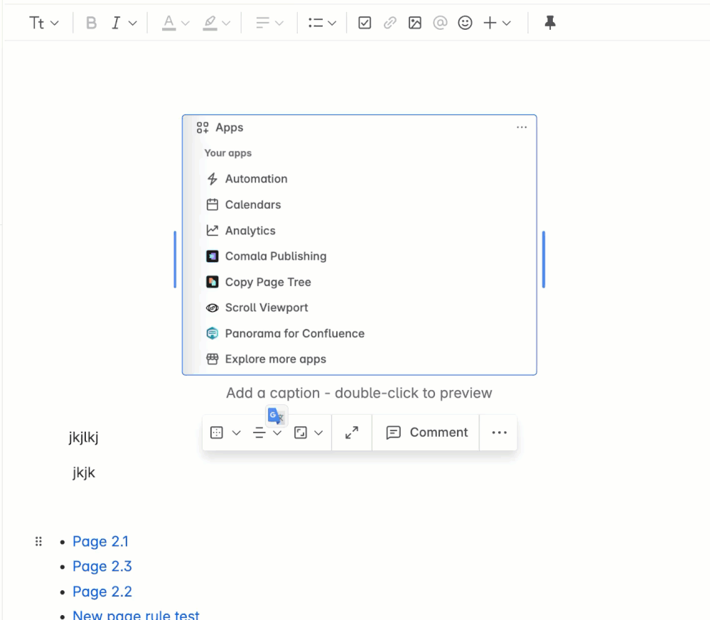Click the Add a caption field
The width and height of the screenshot is (710, 620).
tap(359, 393)
